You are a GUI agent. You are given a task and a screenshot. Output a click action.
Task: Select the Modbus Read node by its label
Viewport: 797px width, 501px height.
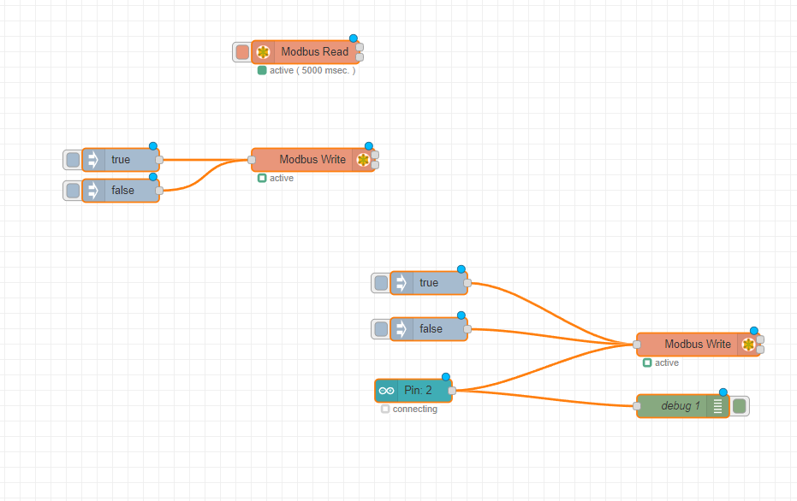(x=314, y=52)
